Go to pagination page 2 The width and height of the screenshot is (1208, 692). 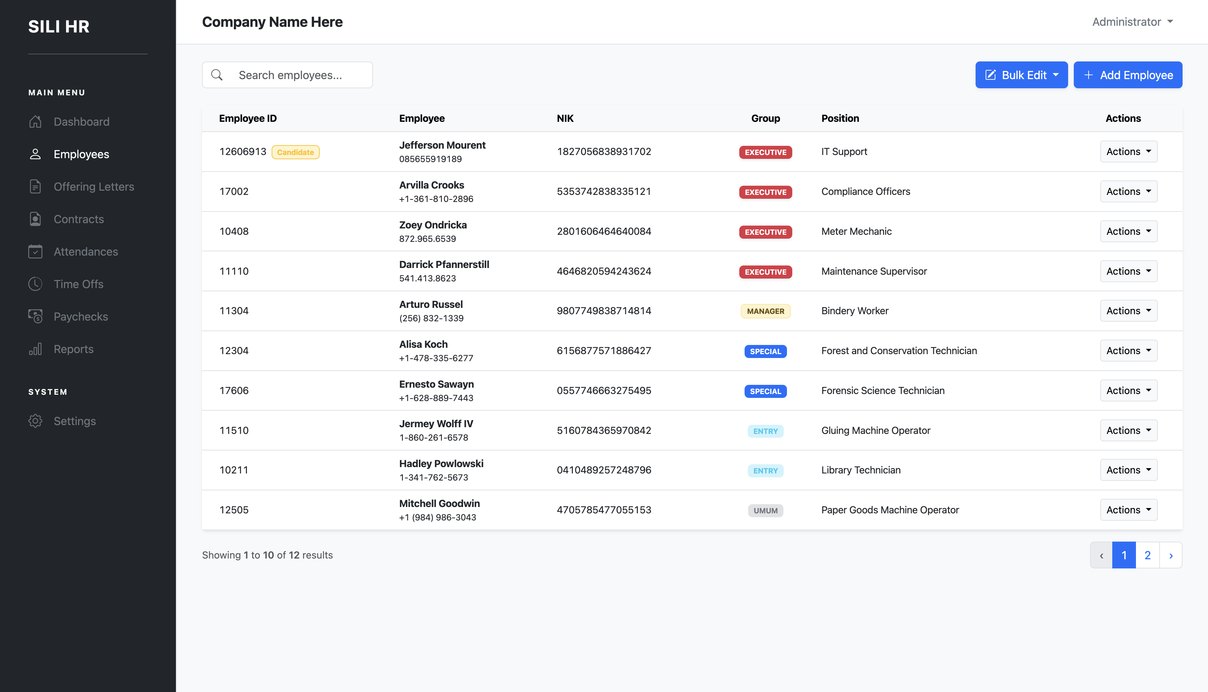click(1147, 555)
